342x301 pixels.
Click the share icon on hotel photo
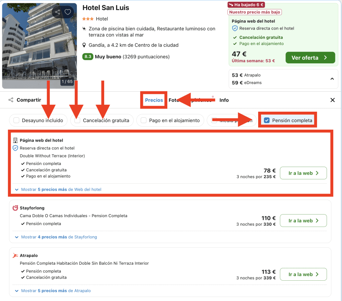tap(58, 12)
